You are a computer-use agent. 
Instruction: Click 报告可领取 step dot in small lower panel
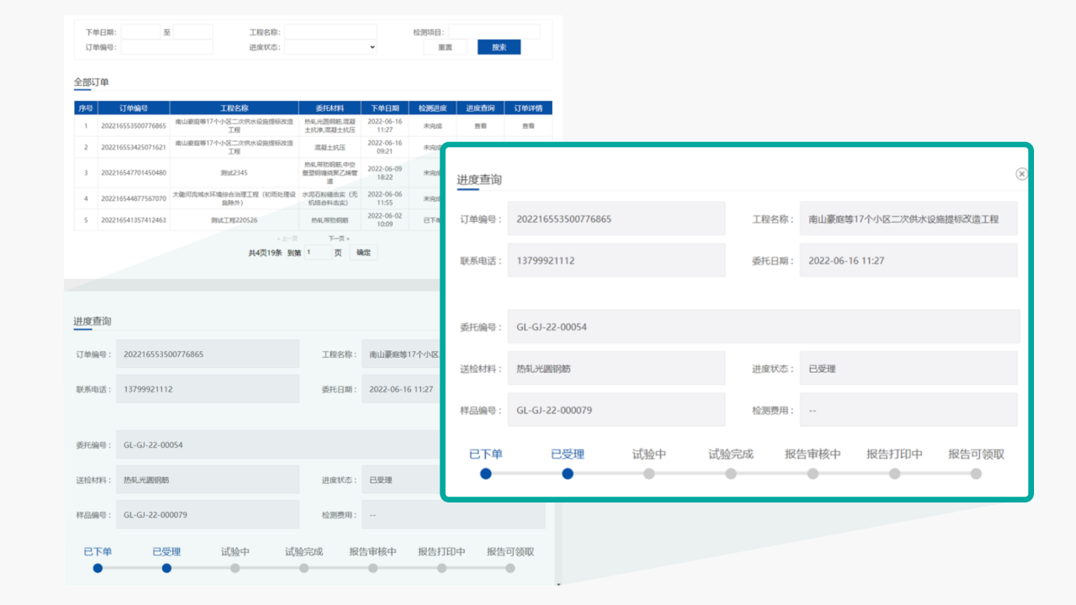510,568
